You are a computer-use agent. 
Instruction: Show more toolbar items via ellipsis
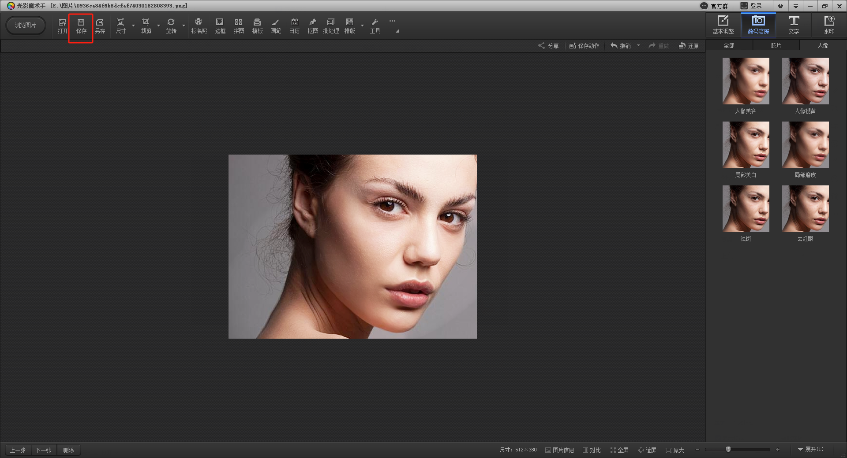click(x=392, y=21)
